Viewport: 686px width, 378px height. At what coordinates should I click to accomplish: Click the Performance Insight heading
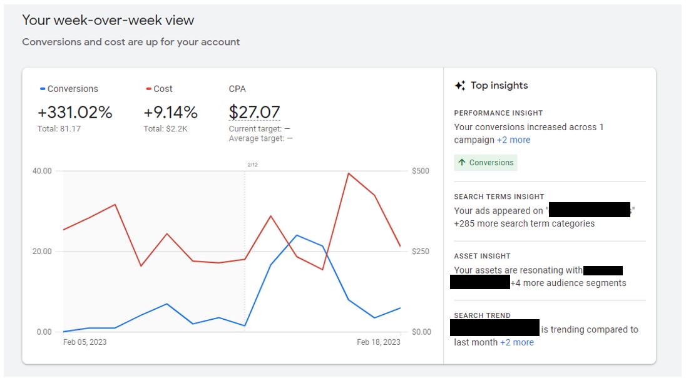[498, 113]
